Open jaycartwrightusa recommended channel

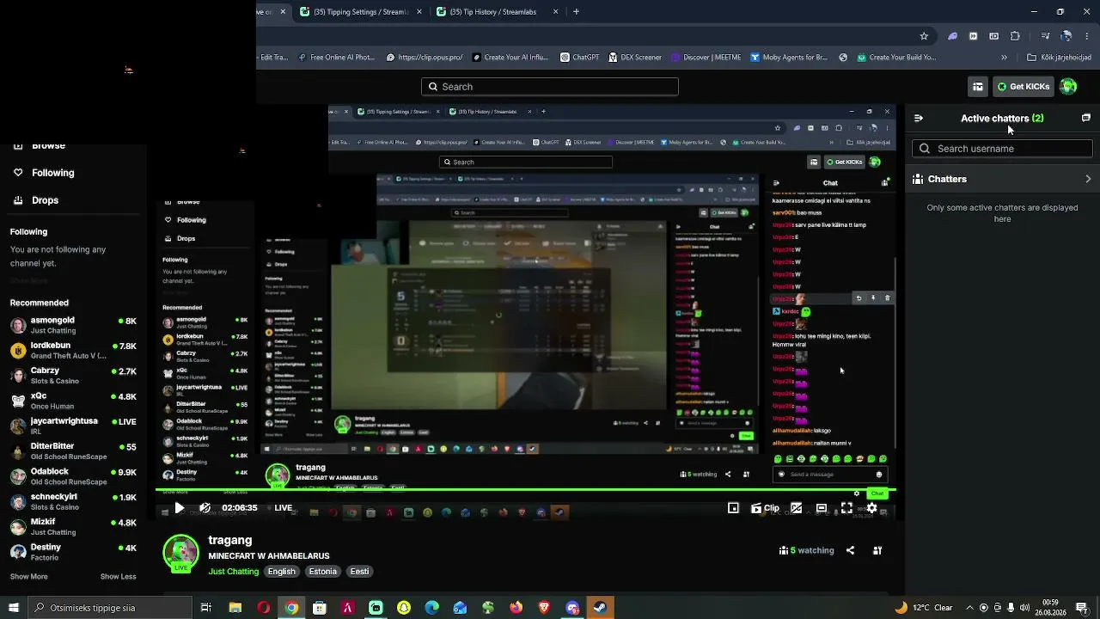click(x=73, y=426)
